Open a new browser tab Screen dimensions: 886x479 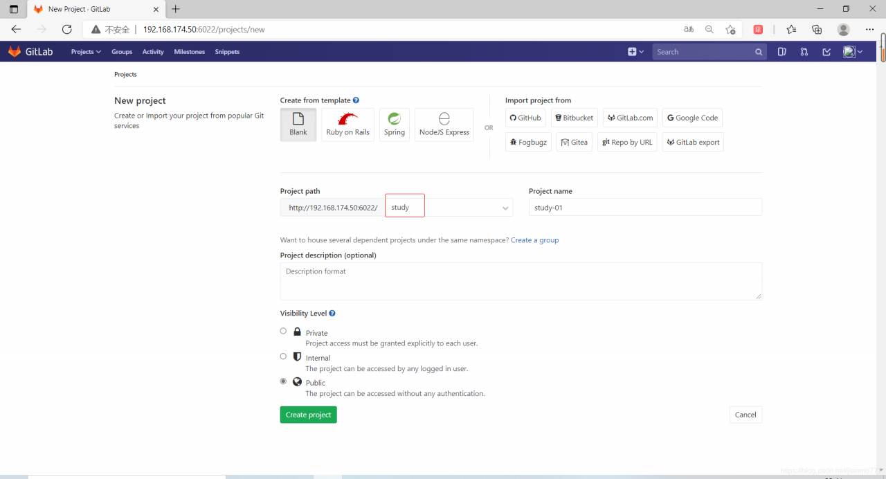click(176, 9)
